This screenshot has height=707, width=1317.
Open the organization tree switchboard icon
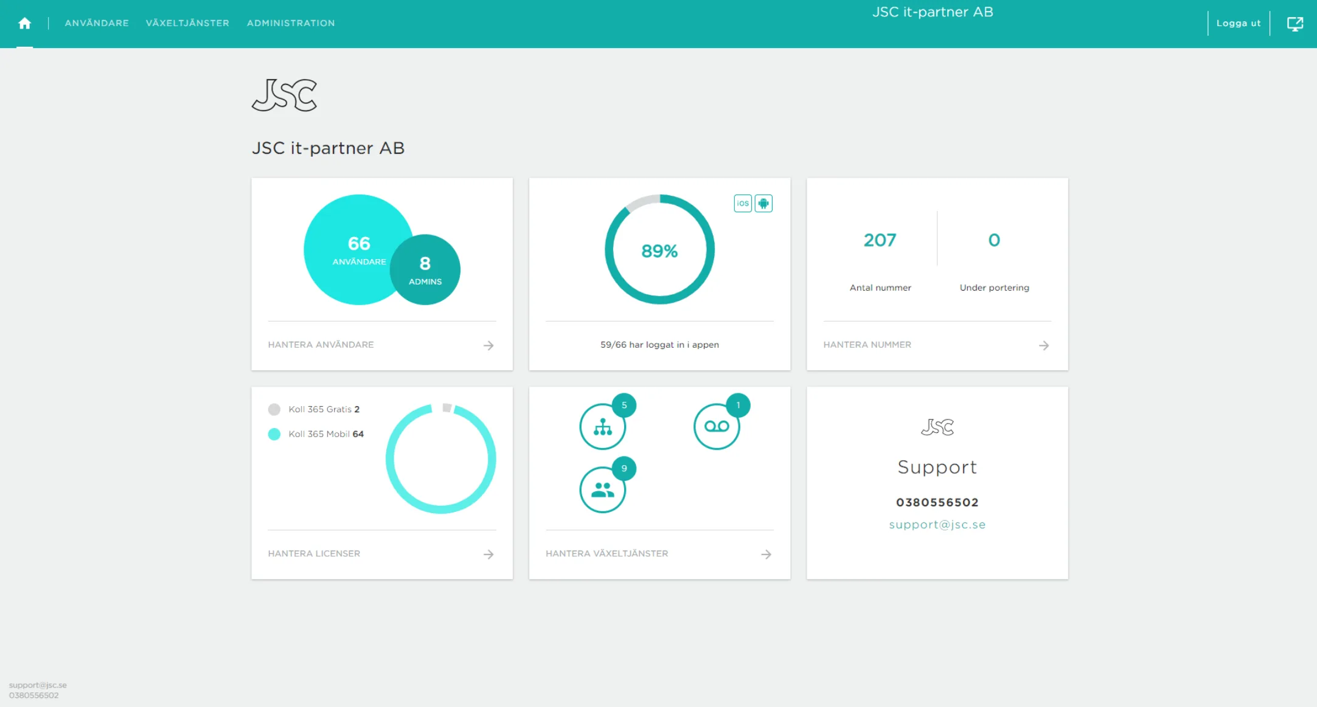602,427
